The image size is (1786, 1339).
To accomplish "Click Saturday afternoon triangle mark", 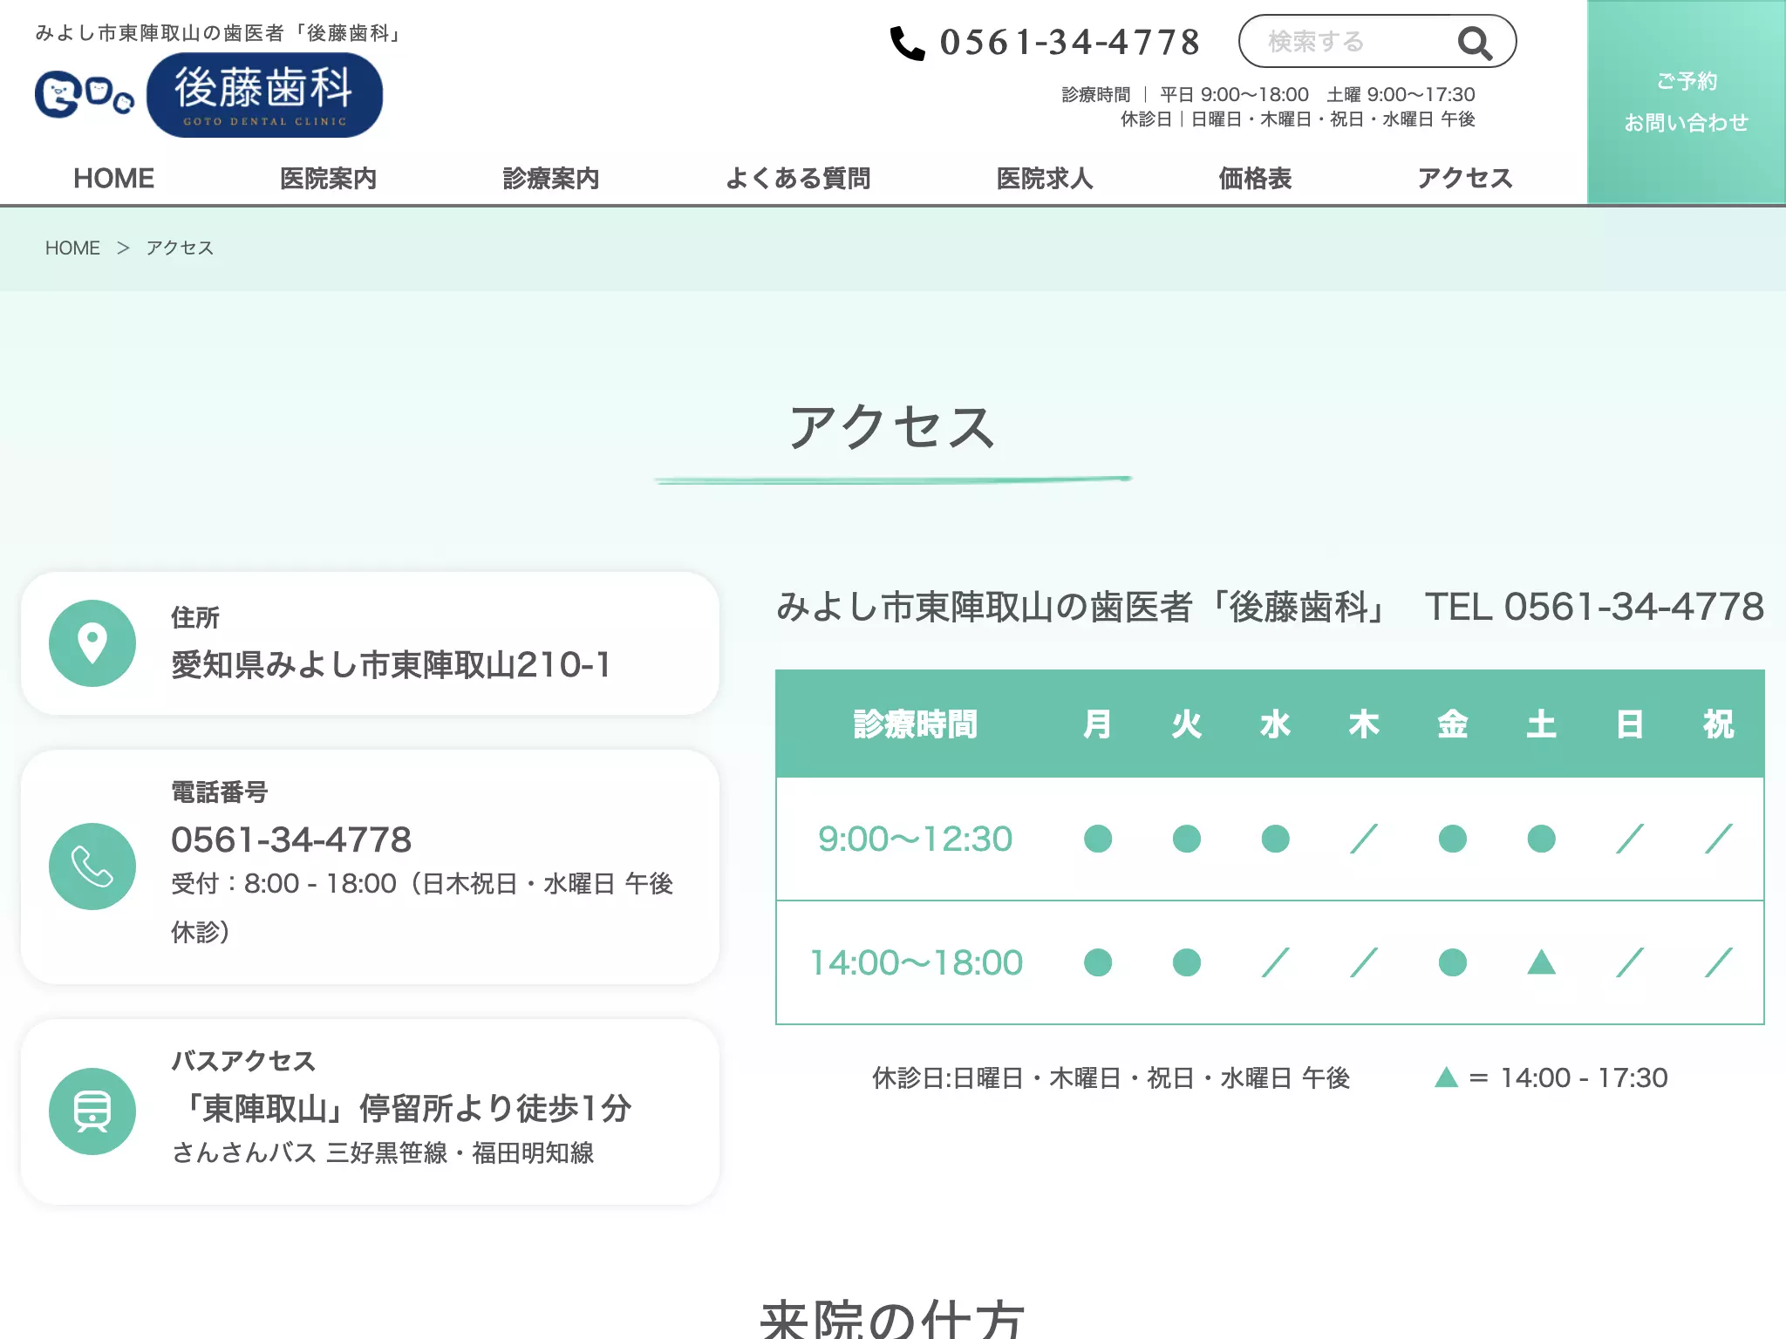I will pyautogui.click(x=1542, y=962).
